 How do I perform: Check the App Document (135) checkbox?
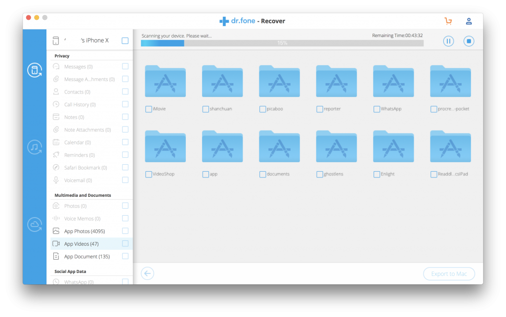pos(125,256)
